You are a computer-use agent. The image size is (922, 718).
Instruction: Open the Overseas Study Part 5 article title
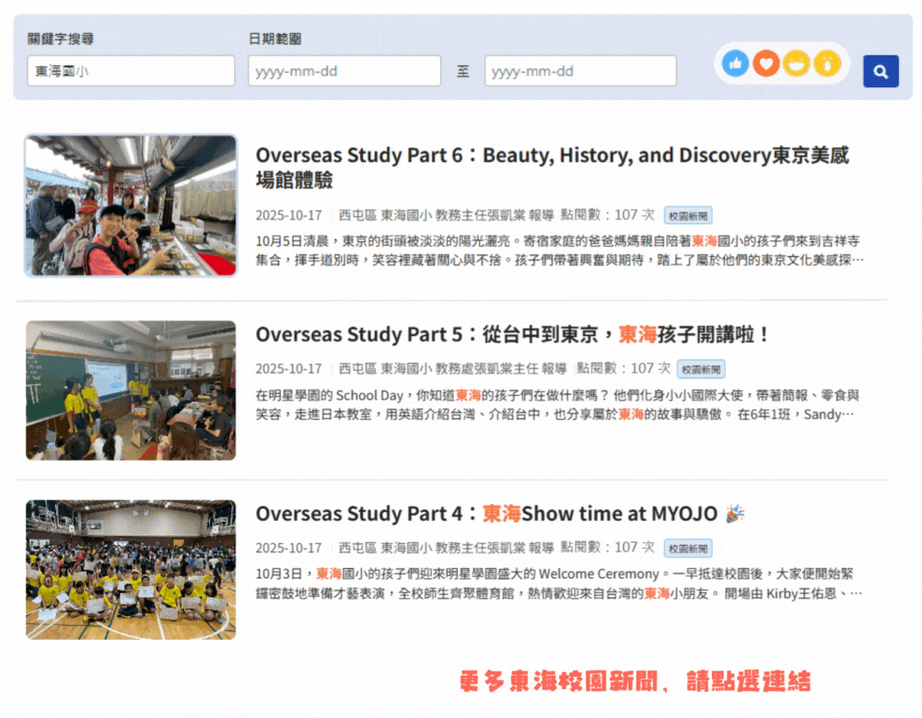(x=512, y=334)
